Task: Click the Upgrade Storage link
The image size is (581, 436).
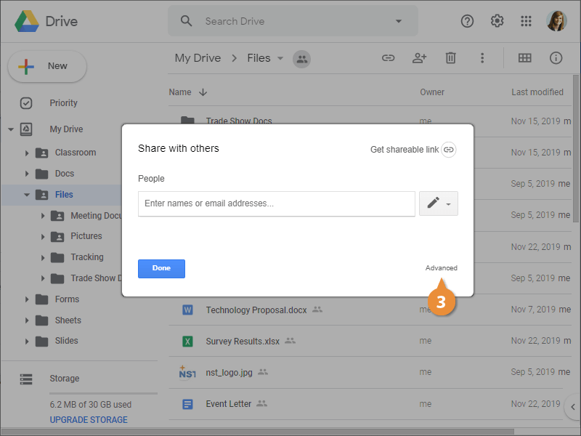Action: click(89, 420)
